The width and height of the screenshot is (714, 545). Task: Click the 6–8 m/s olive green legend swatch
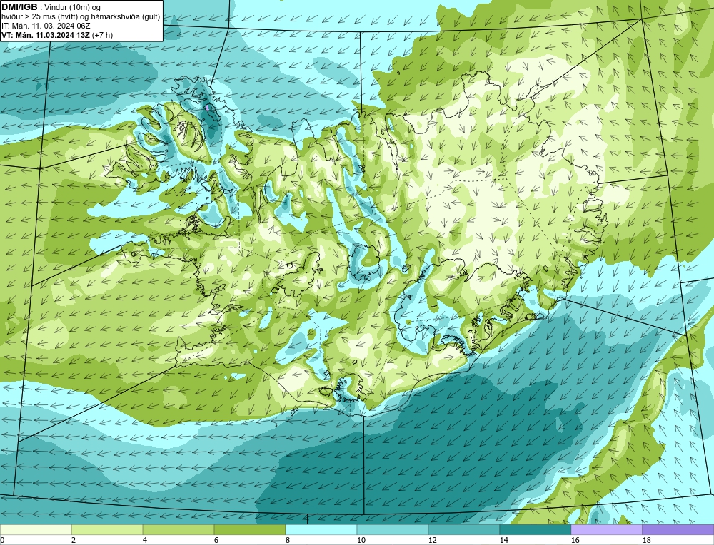click(x=250, y=530)
